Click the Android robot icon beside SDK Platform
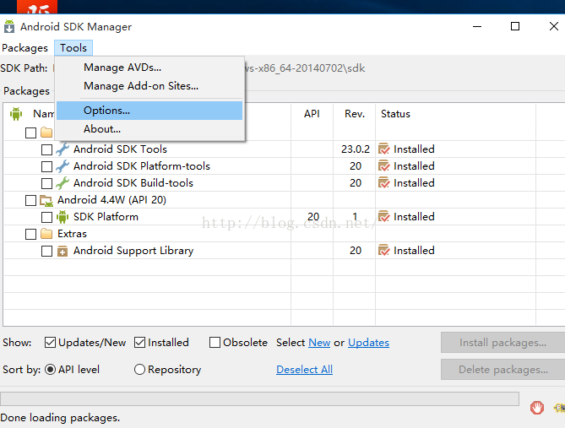 (x=62, y=217)
